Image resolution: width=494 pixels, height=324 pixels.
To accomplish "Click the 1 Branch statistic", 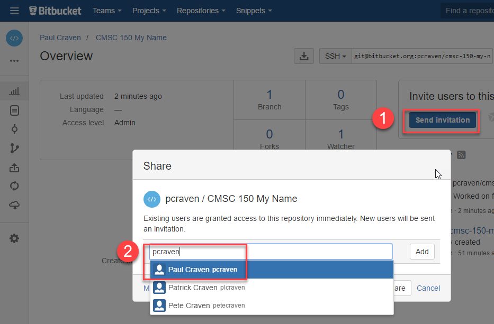I will pos(270,100).
